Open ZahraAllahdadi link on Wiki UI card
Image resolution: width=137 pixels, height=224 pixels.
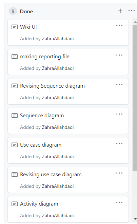pos(58,39)
